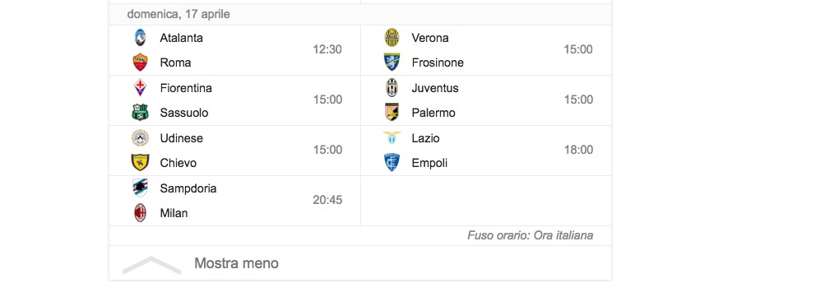Click the Chievo team crest
This screenshot has height=297, width=825.
pos(140,162)
